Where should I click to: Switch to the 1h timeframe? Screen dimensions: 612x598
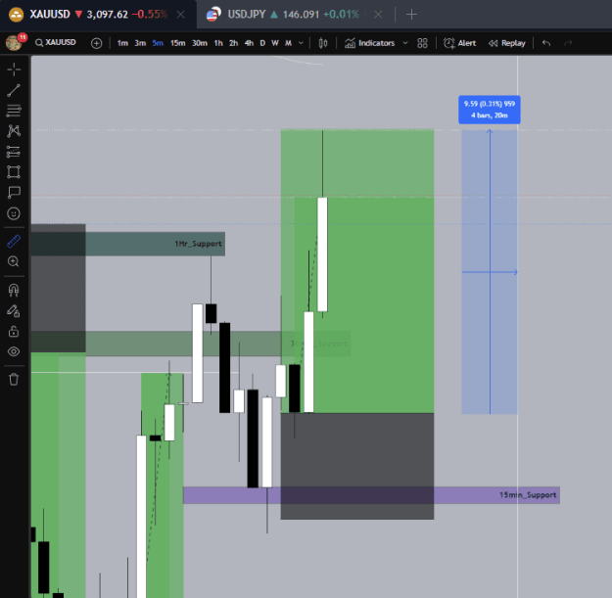218,43
